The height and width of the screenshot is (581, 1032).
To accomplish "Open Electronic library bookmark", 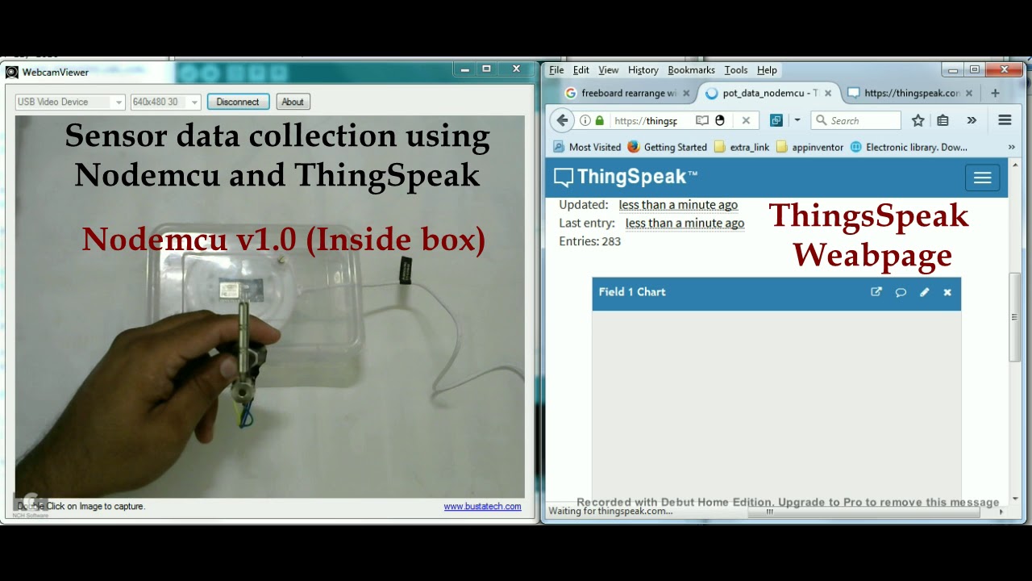I will (909, 147).
